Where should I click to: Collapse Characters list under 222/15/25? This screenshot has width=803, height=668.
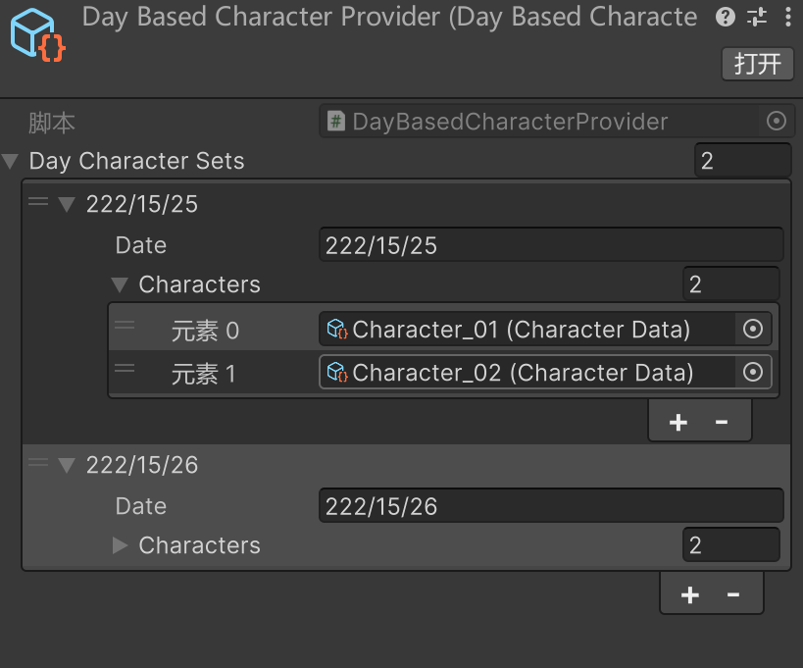pos(121,285)
